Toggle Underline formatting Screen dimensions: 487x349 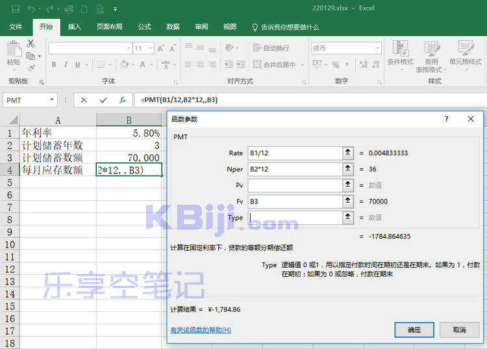pyautogui.click(x=78, y=64)
